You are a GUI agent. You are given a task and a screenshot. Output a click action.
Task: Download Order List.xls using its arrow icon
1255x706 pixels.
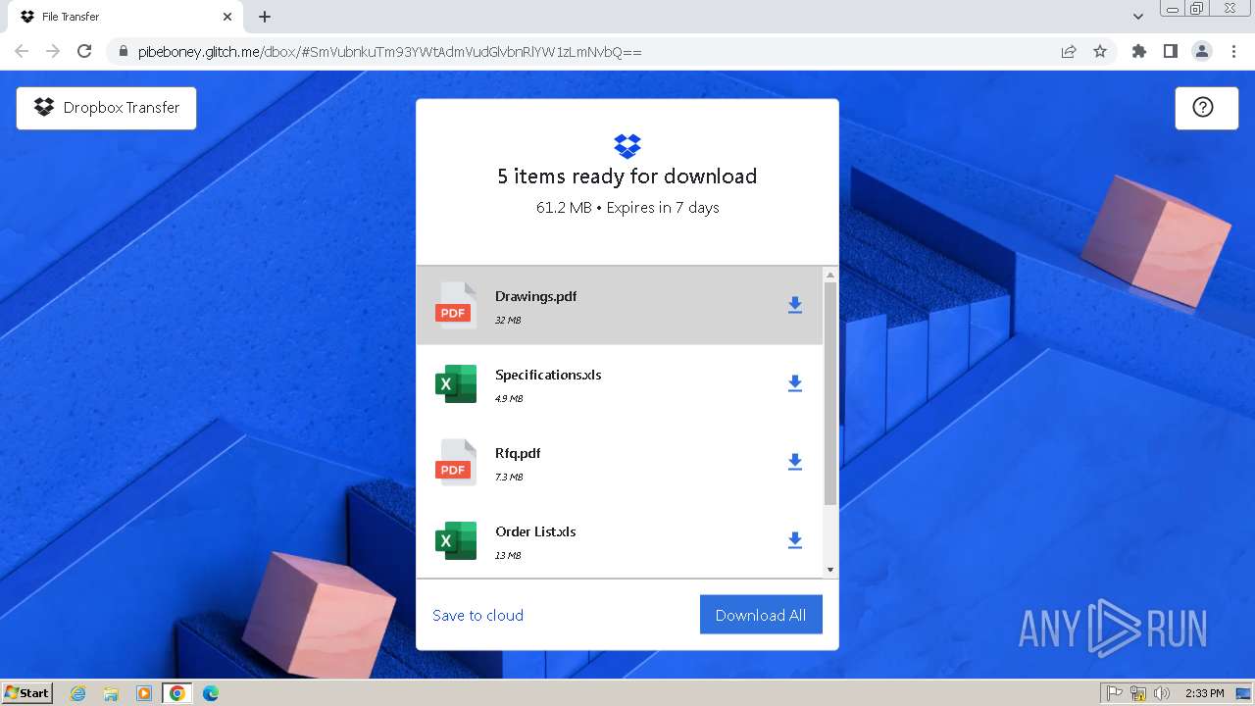point(795,540)
